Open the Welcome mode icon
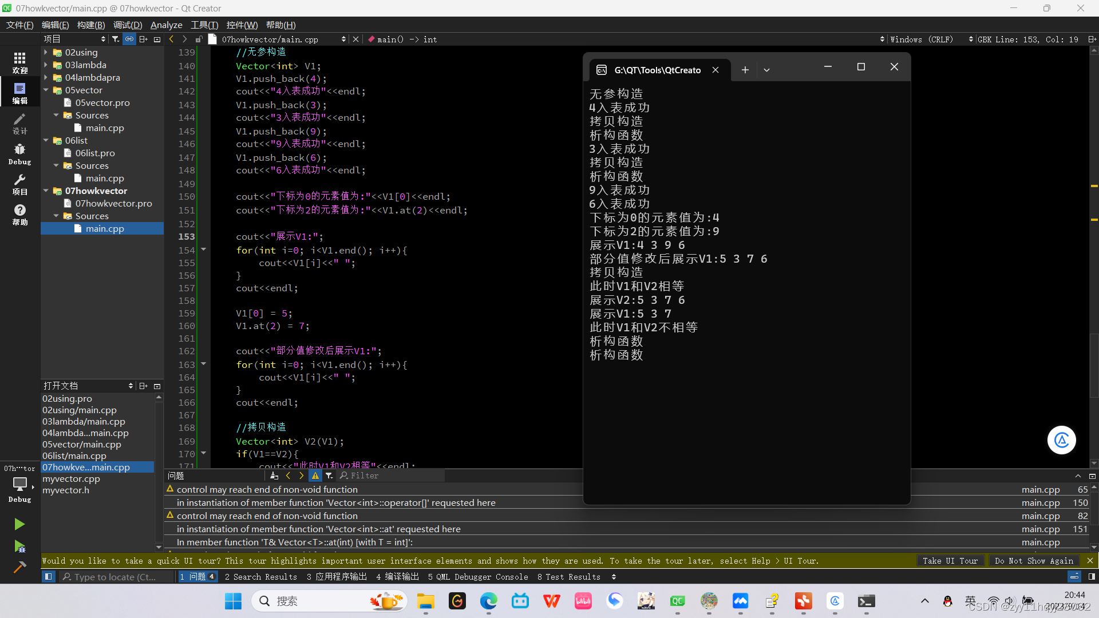The width and height of the screenshot is (1099, 618). [x=19, y=62]
